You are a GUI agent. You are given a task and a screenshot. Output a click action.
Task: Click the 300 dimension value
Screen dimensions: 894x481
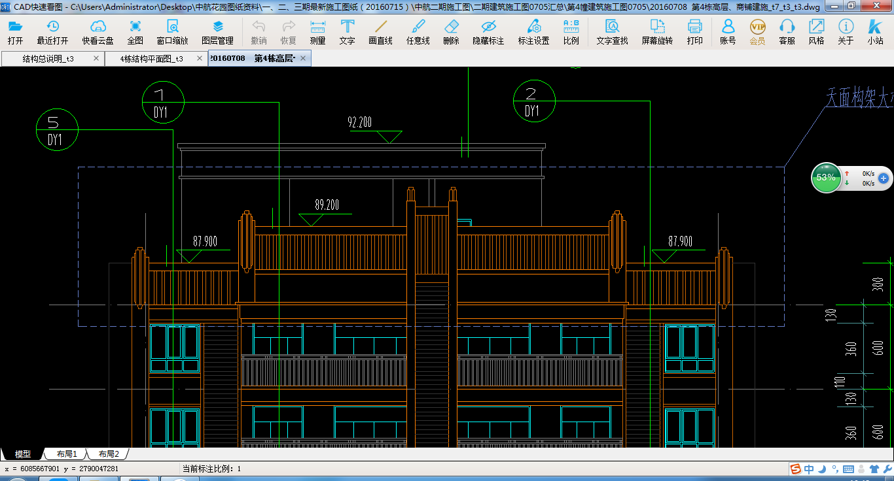click(x=878, y=284)
